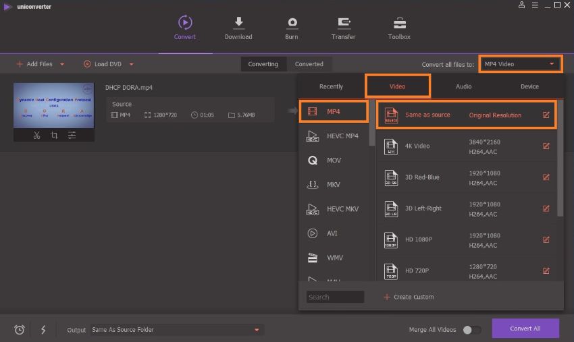Open the Output folder dropdown
This screenshot has height=342, width=574.
click(x=257, y=330)
